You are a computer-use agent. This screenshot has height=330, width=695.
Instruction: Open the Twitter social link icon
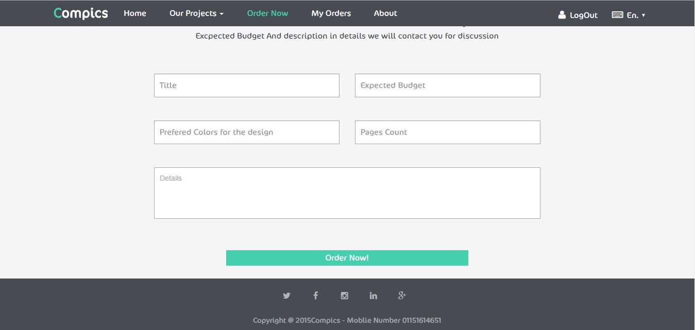click(x=286, y=296)
